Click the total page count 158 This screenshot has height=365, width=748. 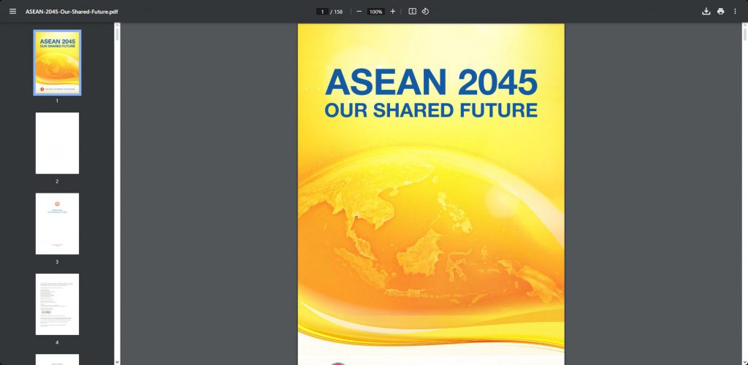pos(338,12)
